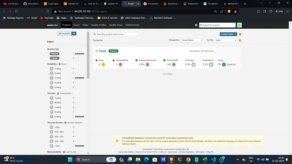Click the SonarQube logo

pos(53,25)
